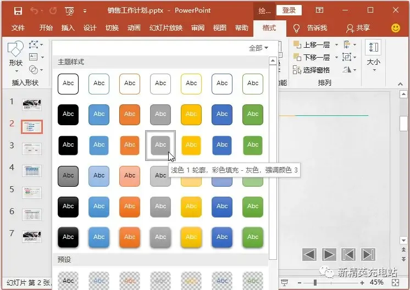Choose yellow outline style in first row
410x290 pixels.
(191, 83)
